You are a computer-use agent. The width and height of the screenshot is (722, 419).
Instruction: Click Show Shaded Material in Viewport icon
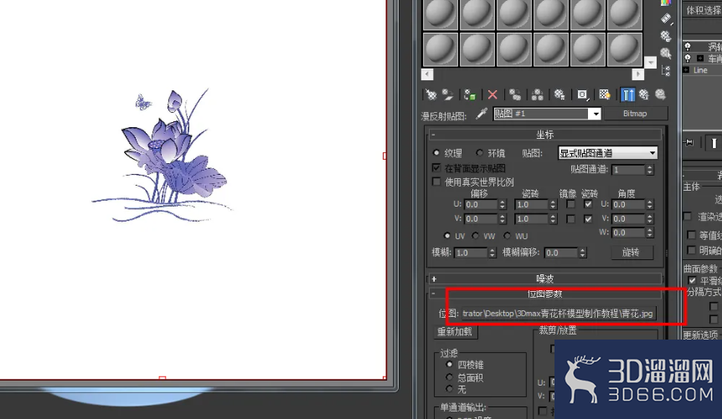tap(605, 95)
